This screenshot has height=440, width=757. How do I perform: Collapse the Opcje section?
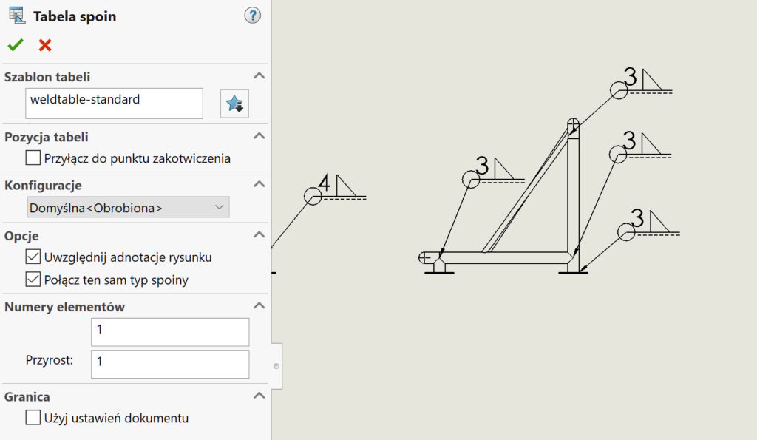click(259, 235)
